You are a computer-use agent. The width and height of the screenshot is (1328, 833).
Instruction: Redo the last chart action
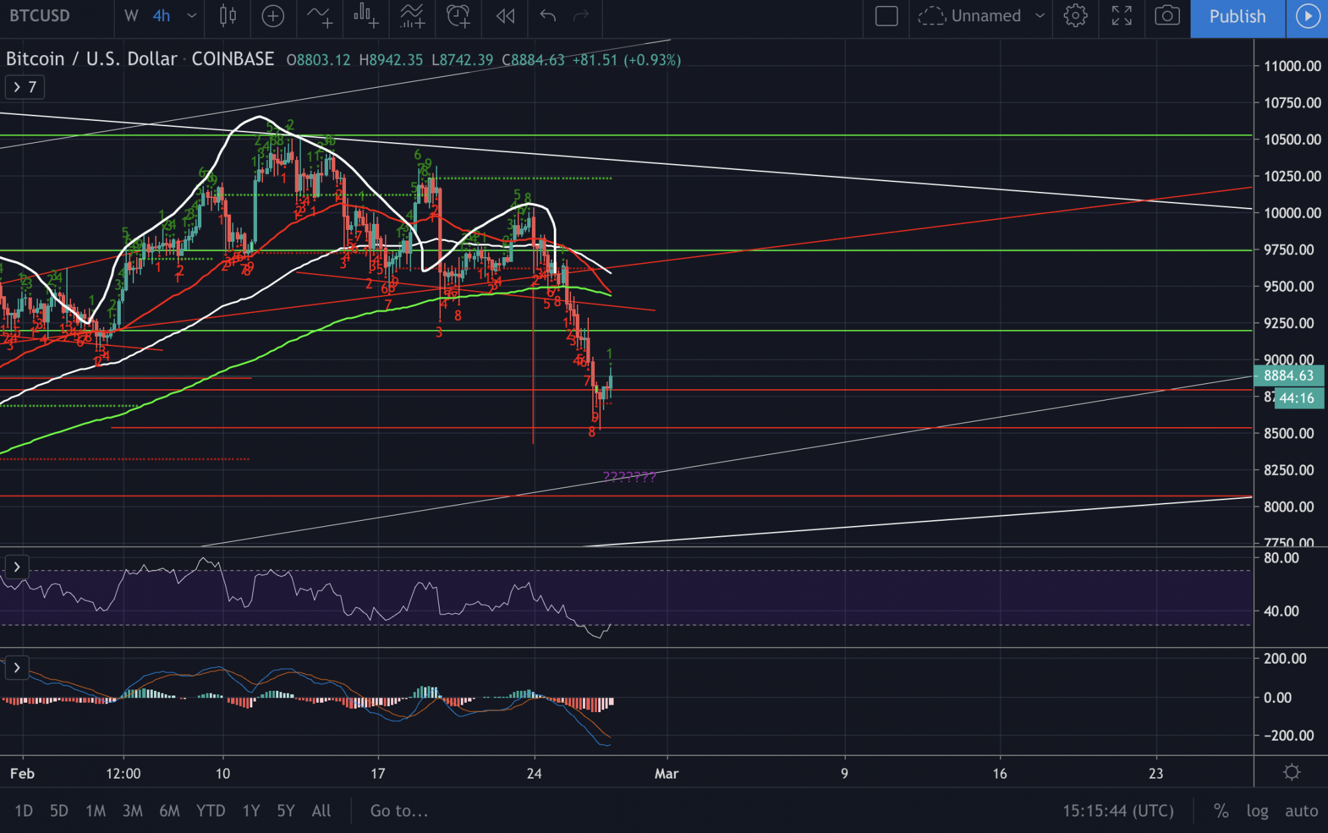pyautogui.click(x=581, y=16)
